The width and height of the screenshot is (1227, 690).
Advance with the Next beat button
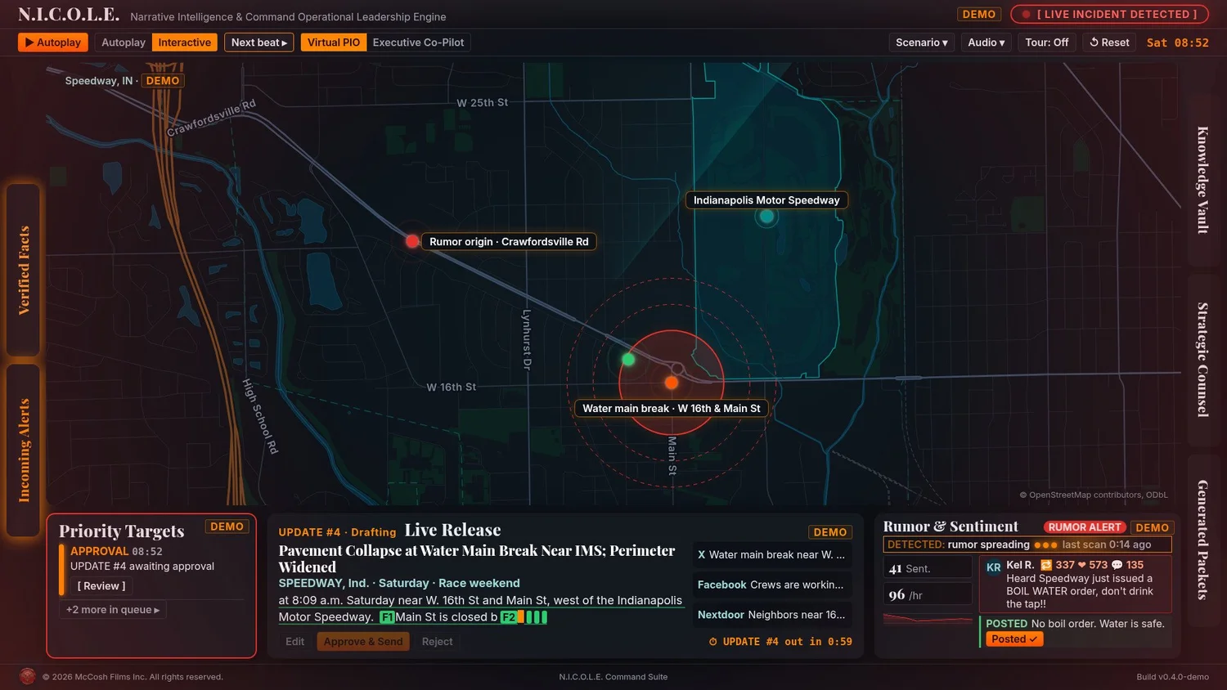(x=259, y=43)
